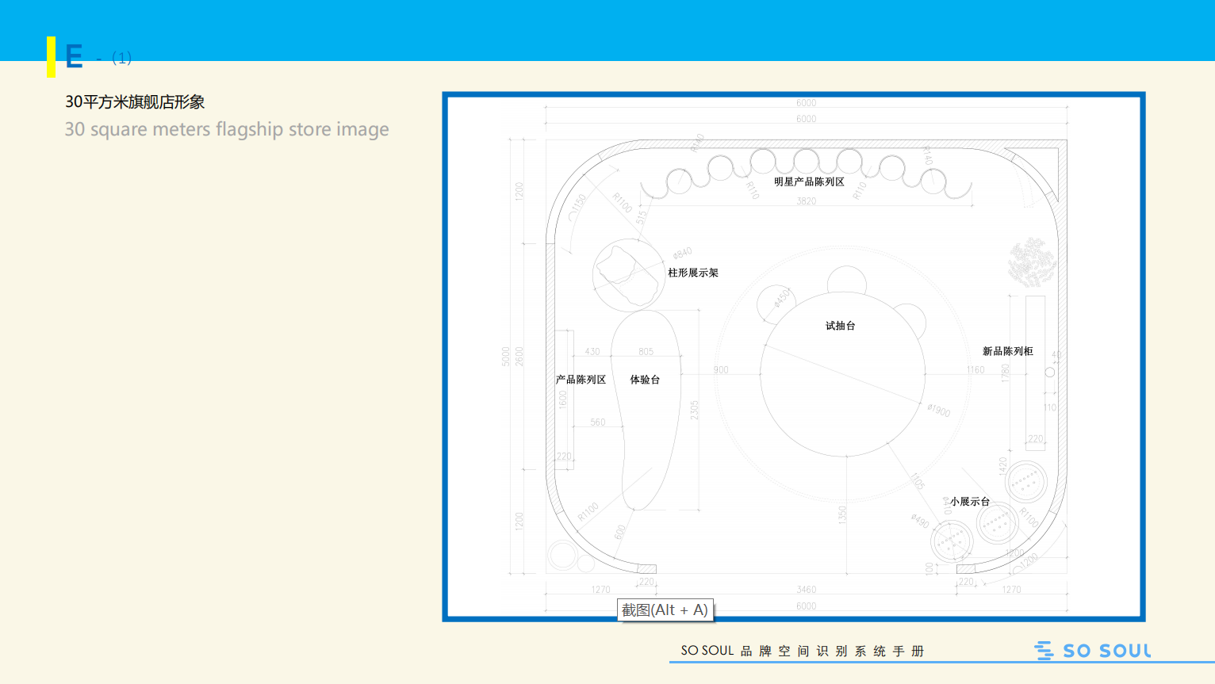Click the 体验台 label

pyautogui.click(x=645, y=380)
